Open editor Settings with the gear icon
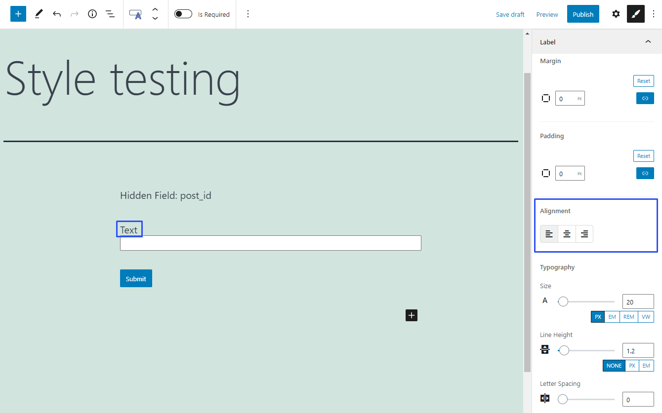The height and width of the screenshot is (413, 662). point(616,14)
